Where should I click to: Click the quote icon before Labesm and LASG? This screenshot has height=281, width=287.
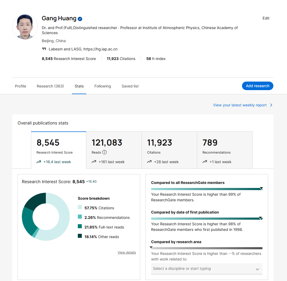[44, 49]
